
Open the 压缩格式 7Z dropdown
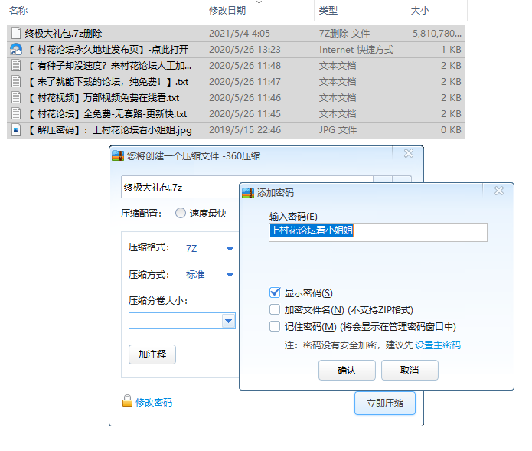230,249
